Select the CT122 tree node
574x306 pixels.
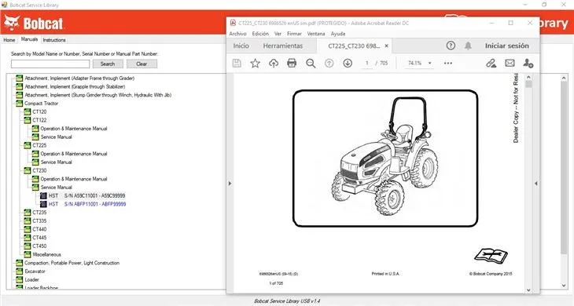(x=39, y=120)
